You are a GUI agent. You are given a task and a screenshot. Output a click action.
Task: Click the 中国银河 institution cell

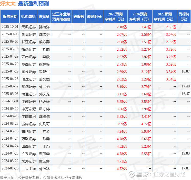29,116
